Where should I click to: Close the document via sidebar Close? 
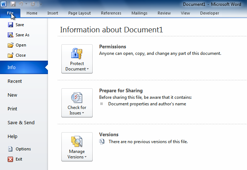[x=20, y=55]
